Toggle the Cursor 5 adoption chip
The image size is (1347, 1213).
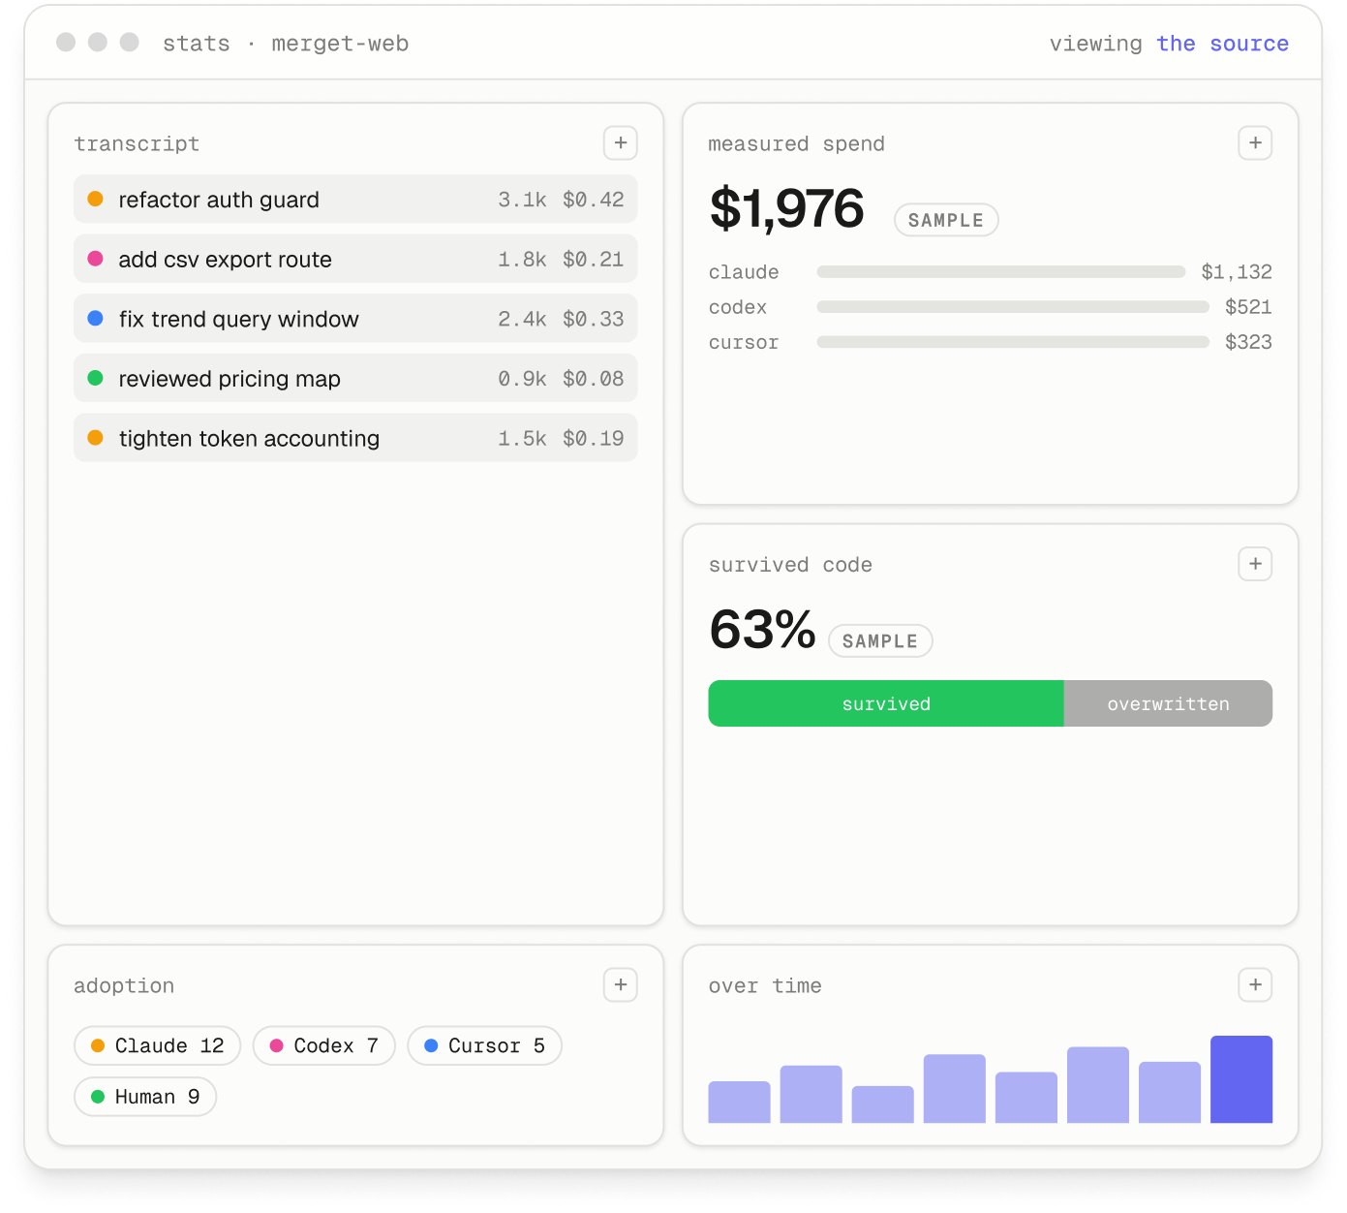(x=485, y=1046)
